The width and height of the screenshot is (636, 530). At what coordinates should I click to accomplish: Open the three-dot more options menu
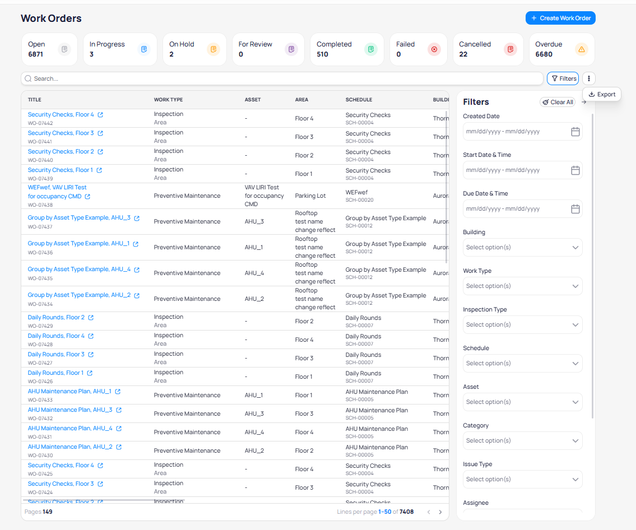pyautogui.click(x=589, y=78)
